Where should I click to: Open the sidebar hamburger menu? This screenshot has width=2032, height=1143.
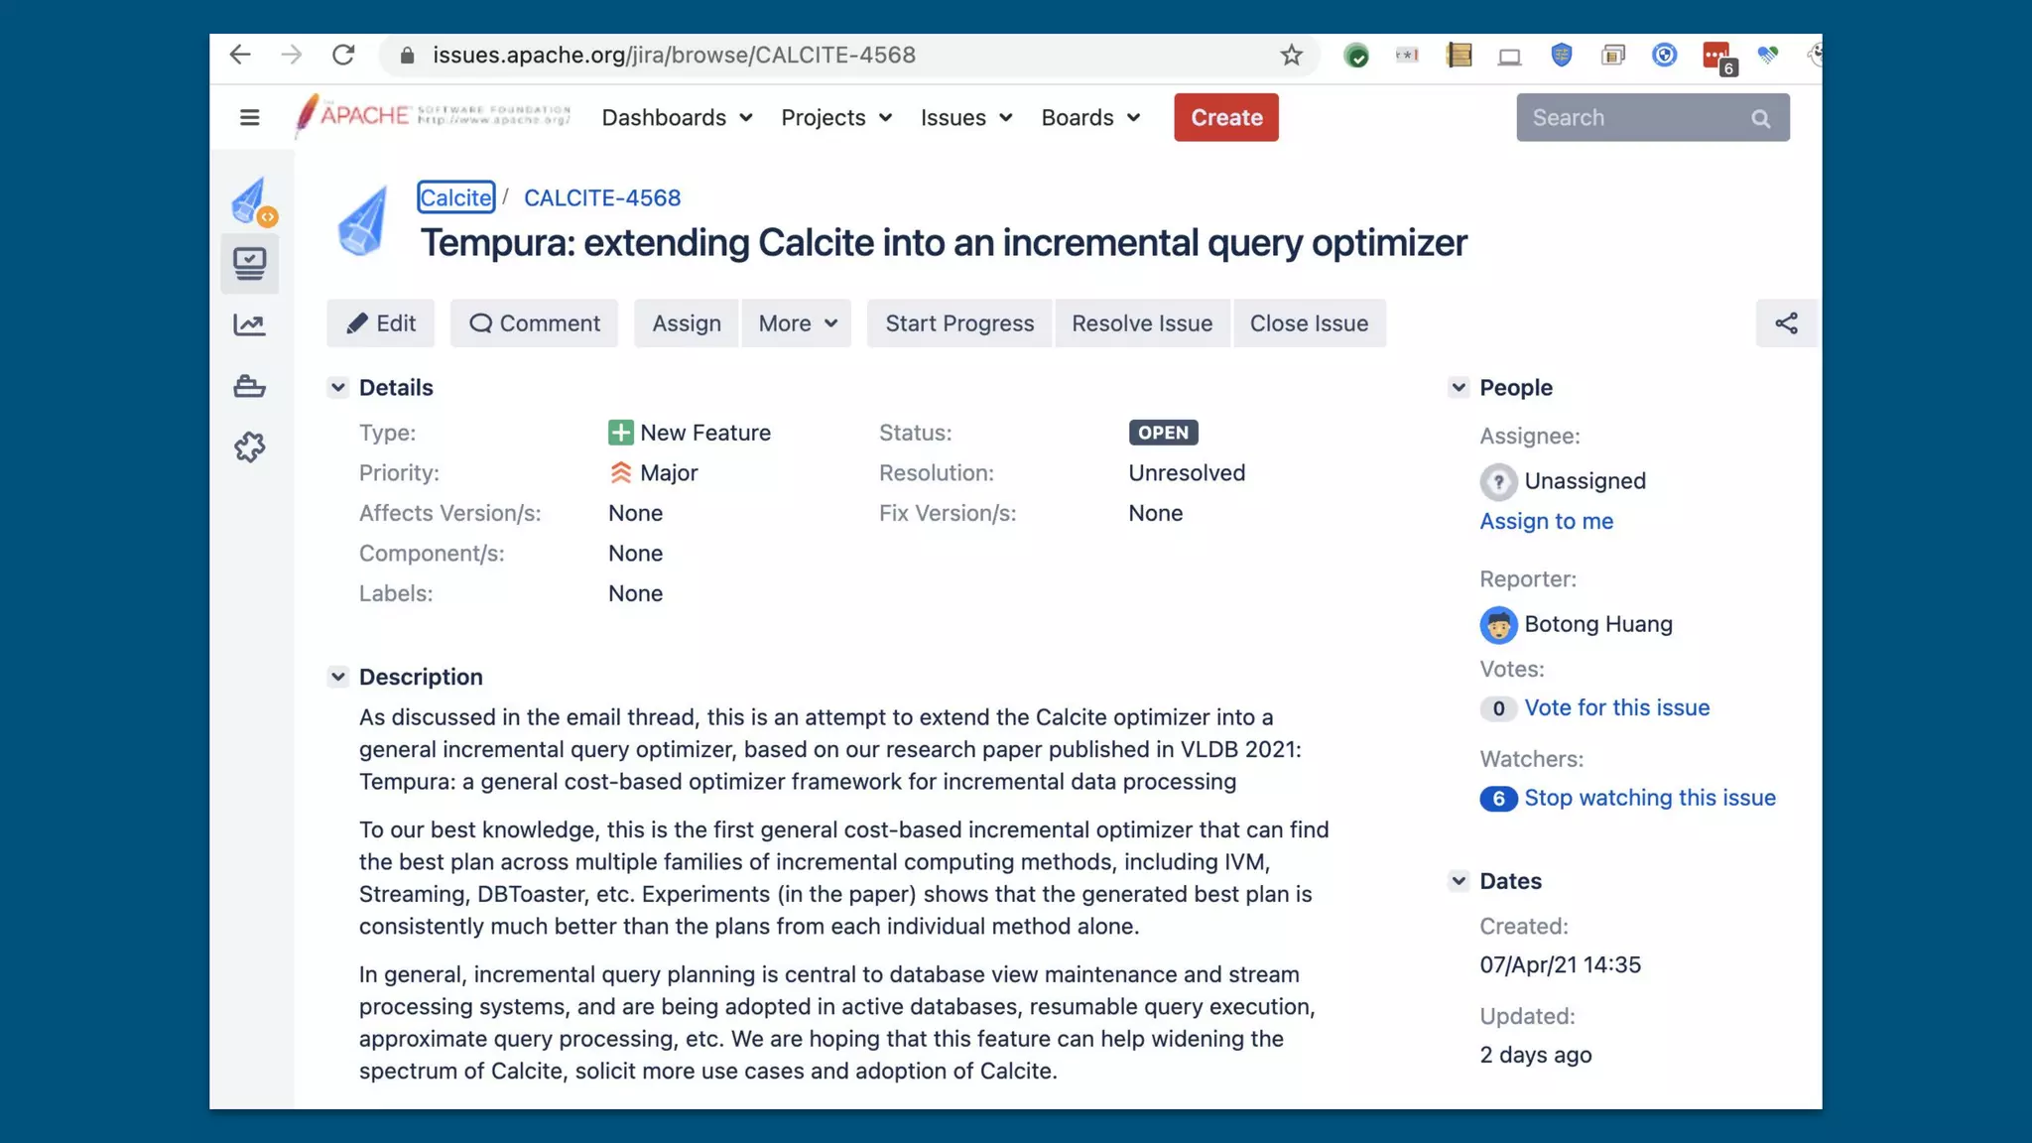(249, 117)
